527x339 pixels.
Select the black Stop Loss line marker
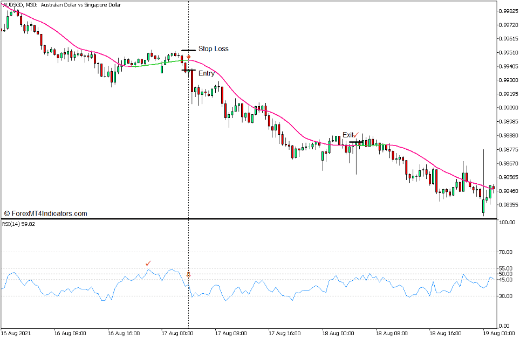[x=188, y=50]
